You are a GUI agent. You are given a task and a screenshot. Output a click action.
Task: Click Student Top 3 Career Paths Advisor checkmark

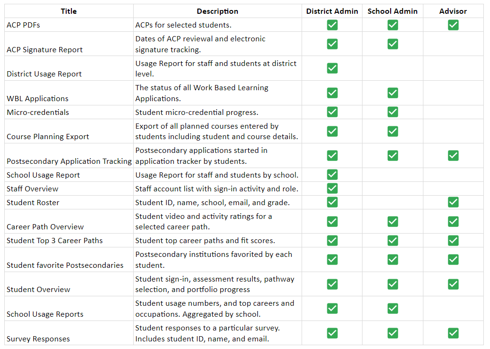coord(453,240)
